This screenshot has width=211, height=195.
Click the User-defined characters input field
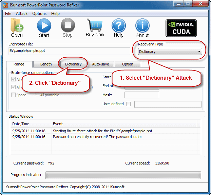click(x=168, y=104)
